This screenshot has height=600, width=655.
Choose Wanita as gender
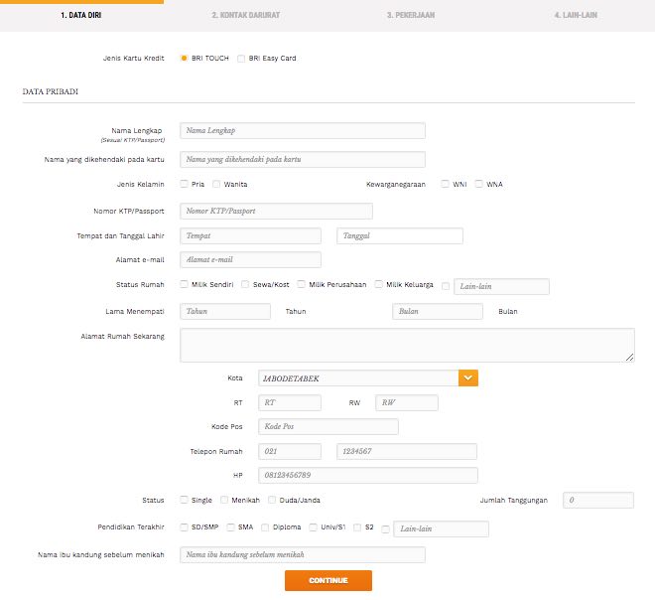click(216, 184)
